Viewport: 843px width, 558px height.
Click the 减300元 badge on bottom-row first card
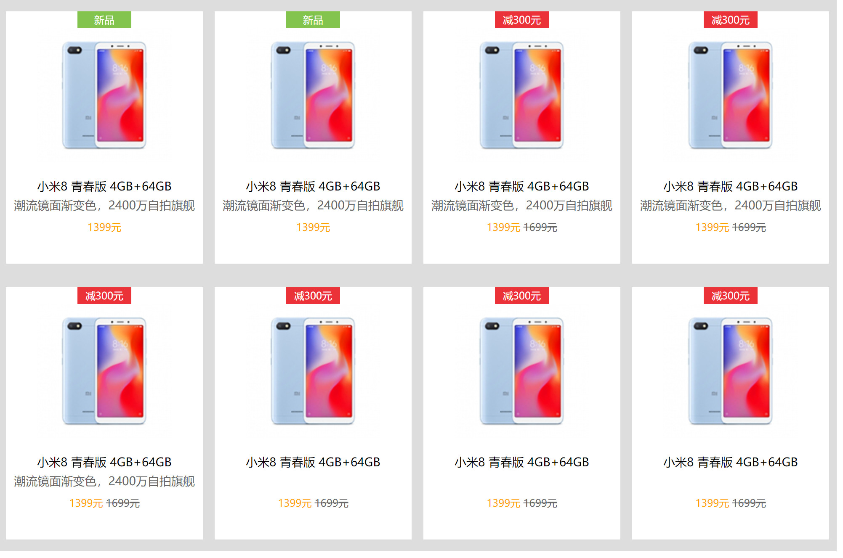104,296
